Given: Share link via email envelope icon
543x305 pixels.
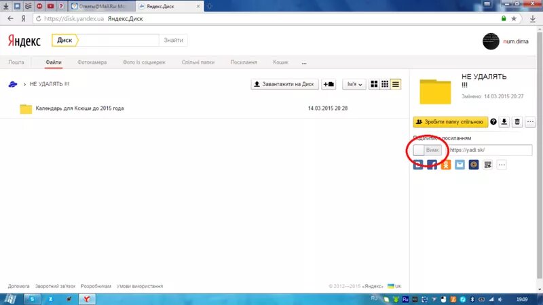Looking at the screenshot, I should [460, 165].
